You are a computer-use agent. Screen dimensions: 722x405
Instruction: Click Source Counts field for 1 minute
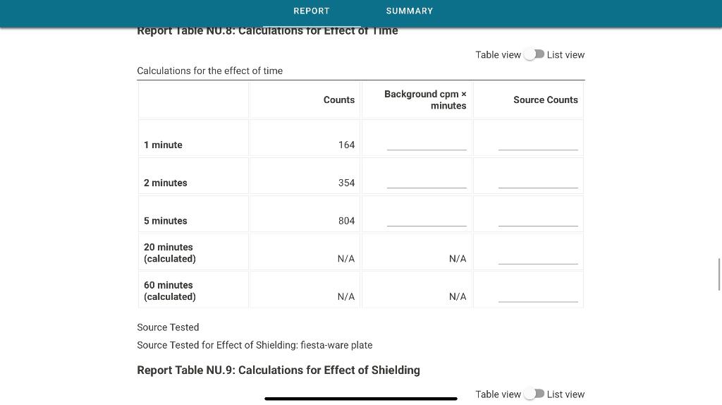point(538,144)
